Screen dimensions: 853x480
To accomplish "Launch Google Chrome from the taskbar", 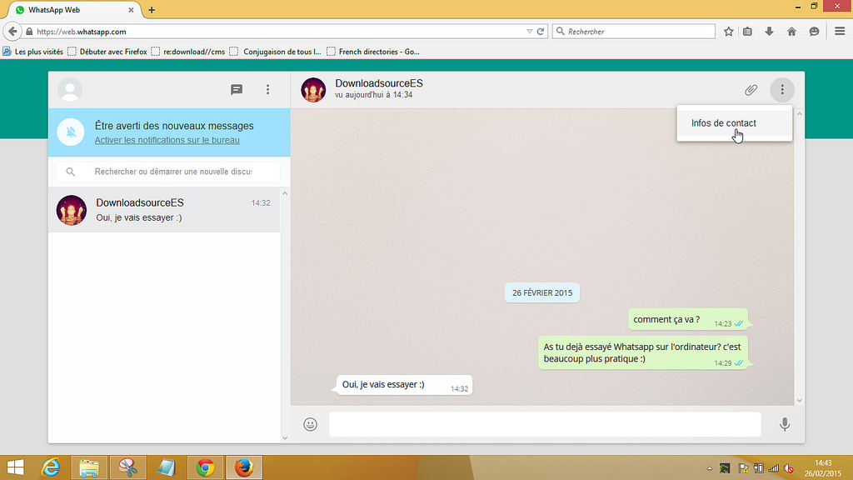I will [x=205, y=467].
